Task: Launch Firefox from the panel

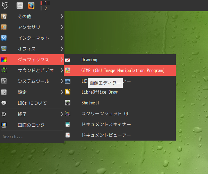Action: point(31,6)
